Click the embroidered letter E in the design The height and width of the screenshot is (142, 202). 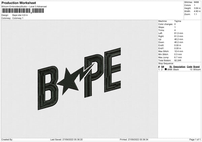(112, 70)
